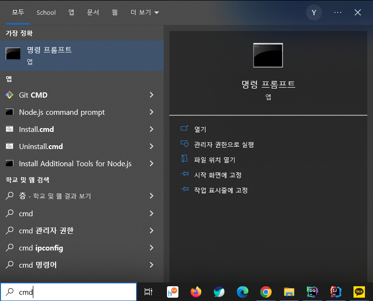
Task: Click the 관리자 권한으로 실행 shield icon
Action: coord(185,144)
